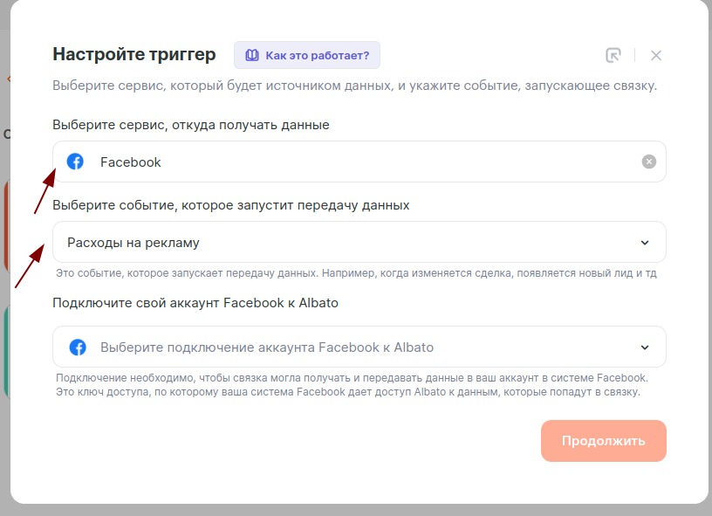Viewport: 712px width, 516px height.
Task: Click the chevron arrow of the account connection dropdown
Action: [645, 347]
